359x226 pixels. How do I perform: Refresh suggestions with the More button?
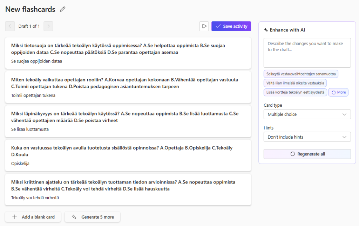pyautogui.click(x=338, y=92)
